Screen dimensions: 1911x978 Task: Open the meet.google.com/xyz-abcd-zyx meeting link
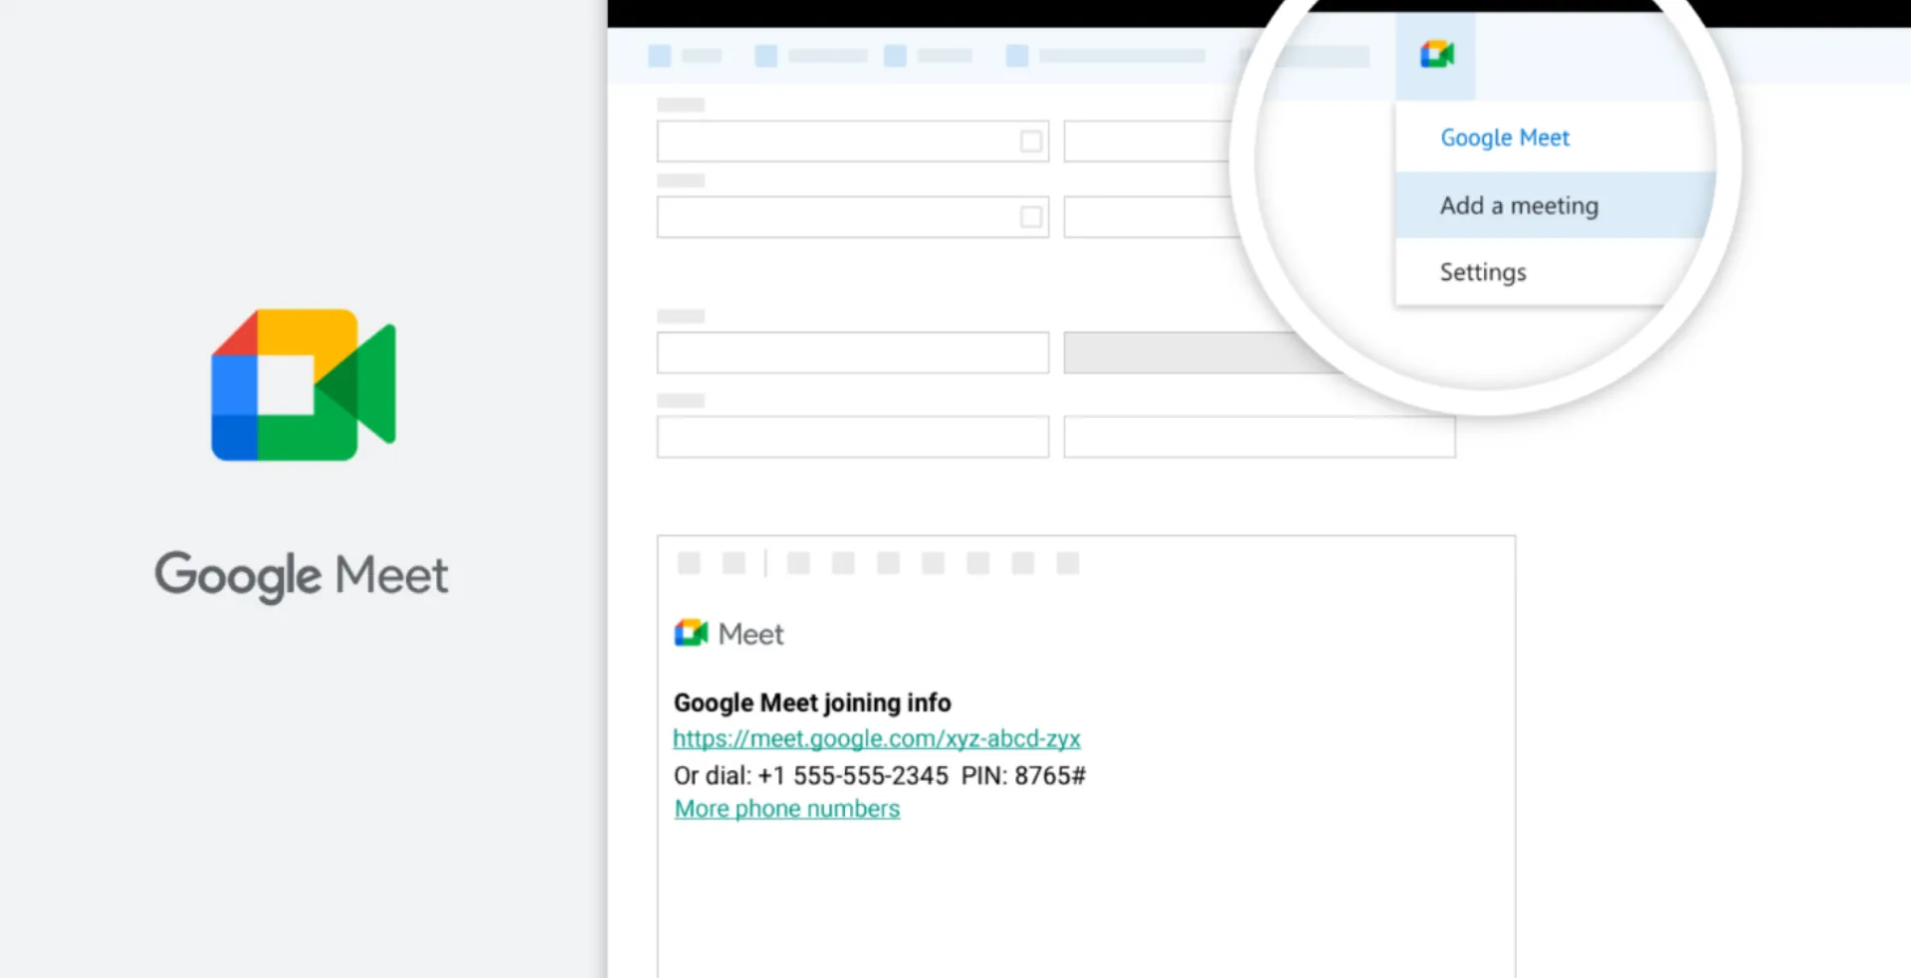877,738
